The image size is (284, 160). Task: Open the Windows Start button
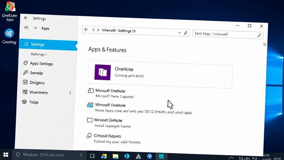click(x=6, y=155)
